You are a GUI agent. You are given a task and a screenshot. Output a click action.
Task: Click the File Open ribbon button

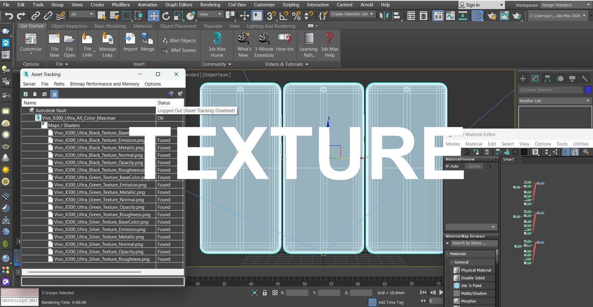pyautogui.click(x=69, y=45)
